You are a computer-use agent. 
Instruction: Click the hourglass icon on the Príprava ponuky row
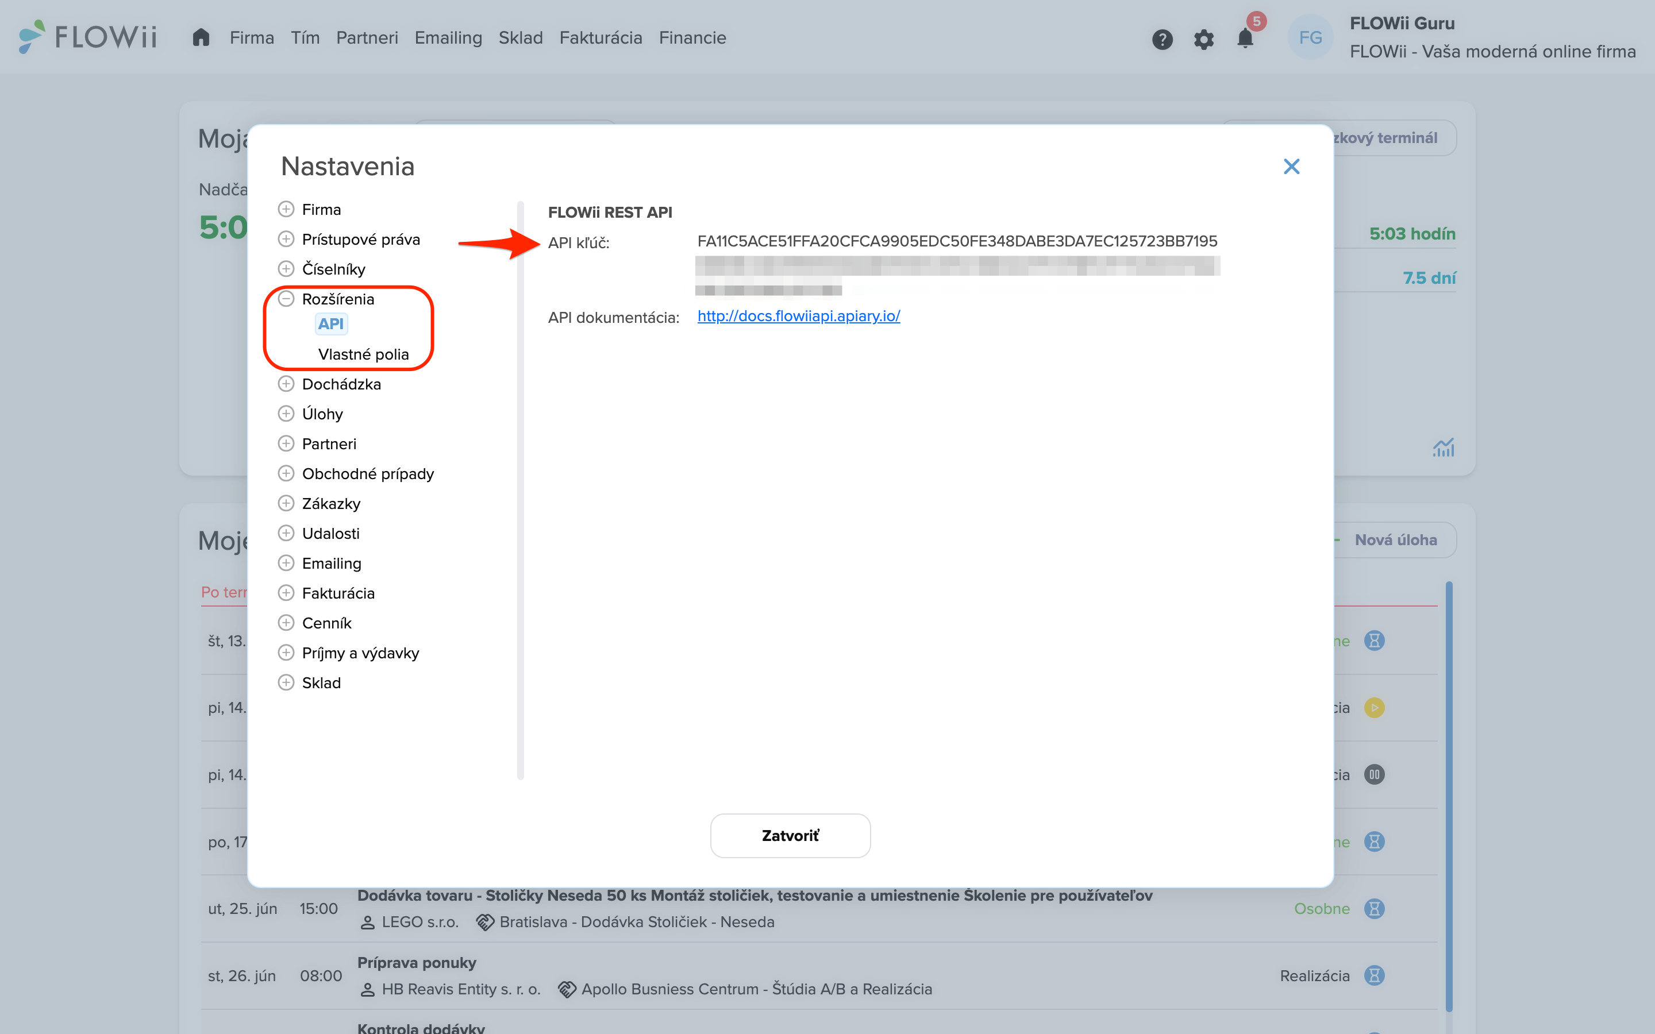1374,975
